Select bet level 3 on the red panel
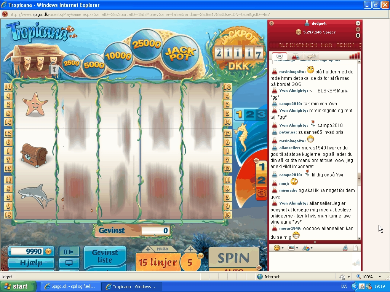Screen dimensions: 390x292 [x=261, y=194]
